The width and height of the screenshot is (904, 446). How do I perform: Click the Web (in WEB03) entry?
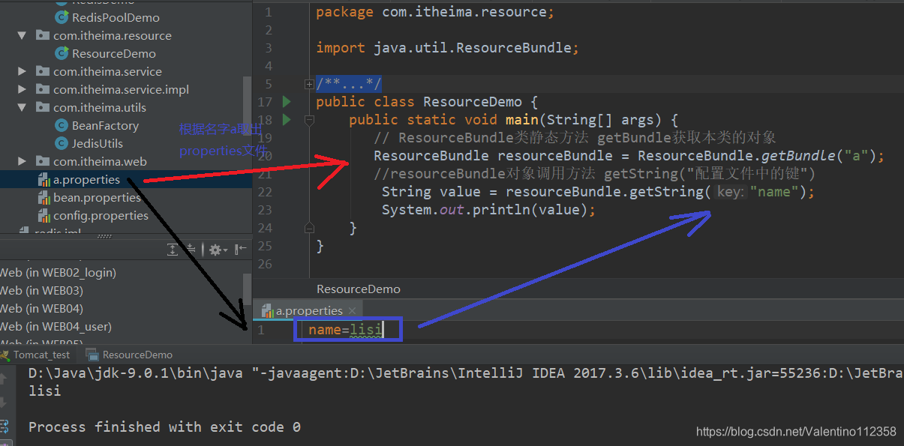pyautogui.click(x=41, y=290)
